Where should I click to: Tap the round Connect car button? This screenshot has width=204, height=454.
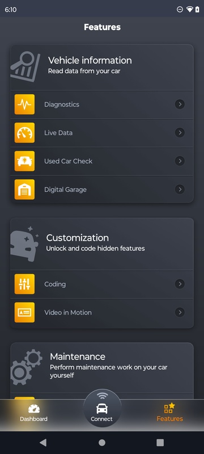point(102,408)
